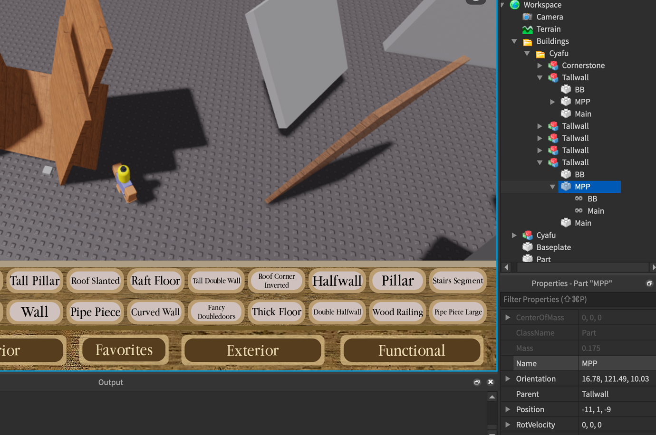Viewport: 656px width, 435px height.
Task: Pick the Pipe Piece Large button
Action: 458,312
